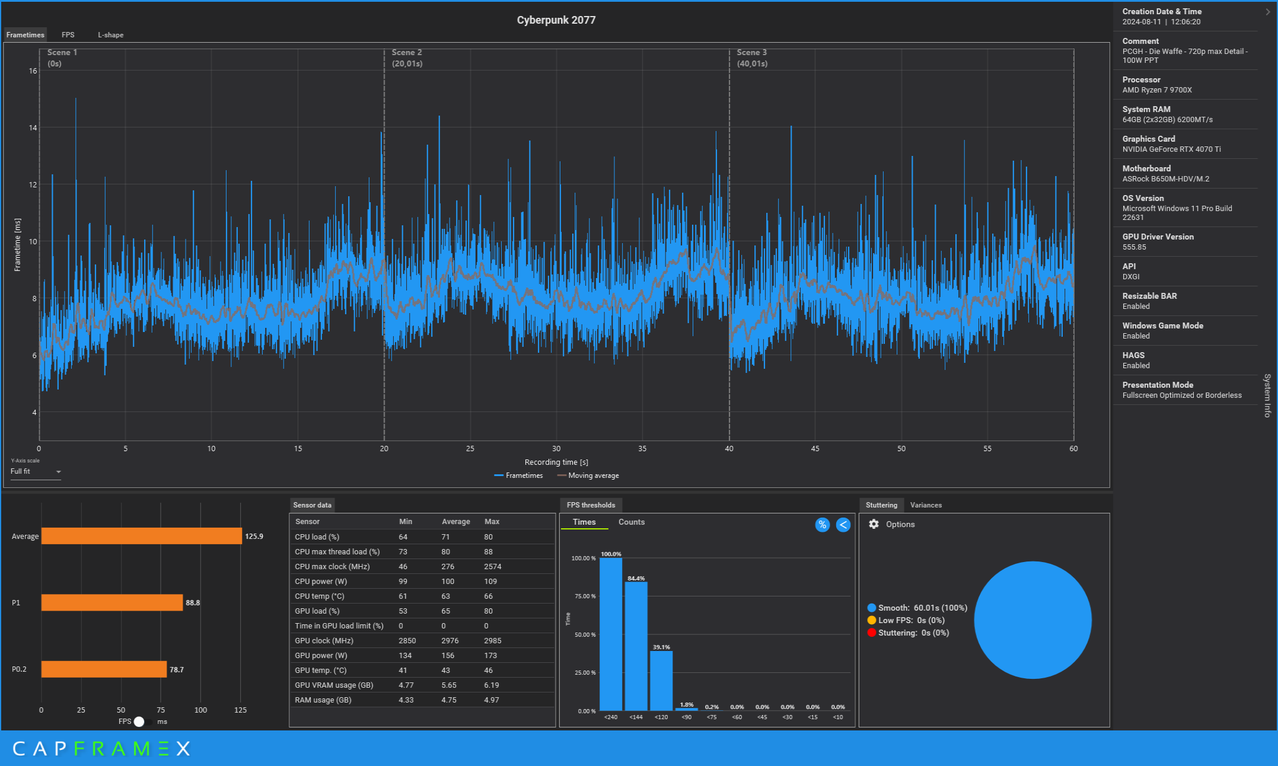This screenshot has width=1278, height=766.
Task: Click the vertical System Info label
Action: coord(1267,395)
